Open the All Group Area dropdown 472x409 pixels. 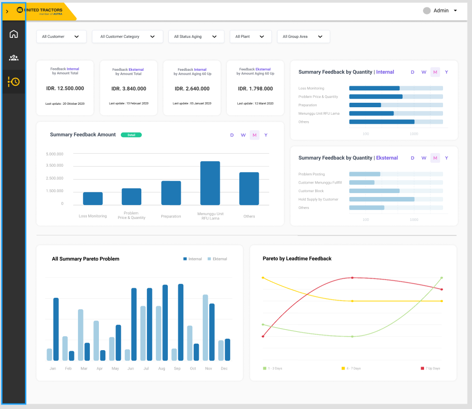304,37
